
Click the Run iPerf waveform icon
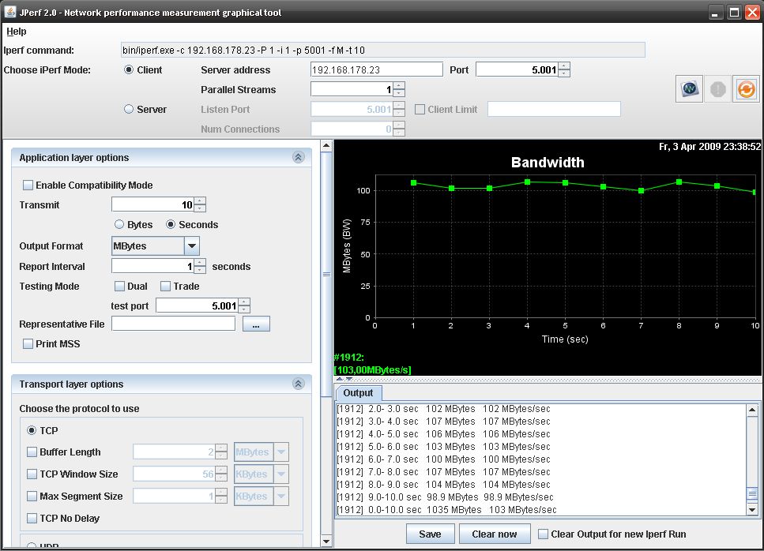689,89
